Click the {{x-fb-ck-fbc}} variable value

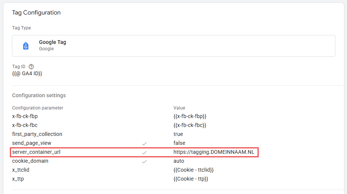coord(190,125)
